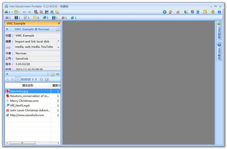Open the VMC help side tab
This screenshot has height=149, width=227.
point(219,51)
